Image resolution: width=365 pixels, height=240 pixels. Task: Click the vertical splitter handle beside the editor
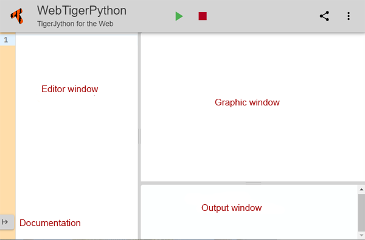click(139, 136)
